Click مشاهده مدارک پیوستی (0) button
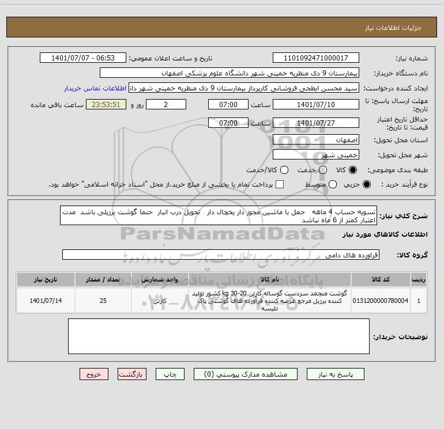Image resolution: width=444 pixels, height=429 pixels. point(246,374)
